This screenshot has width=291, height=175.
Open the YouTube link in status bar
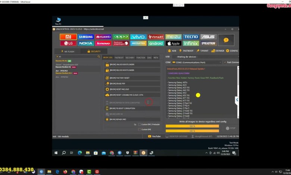[154, 136]
